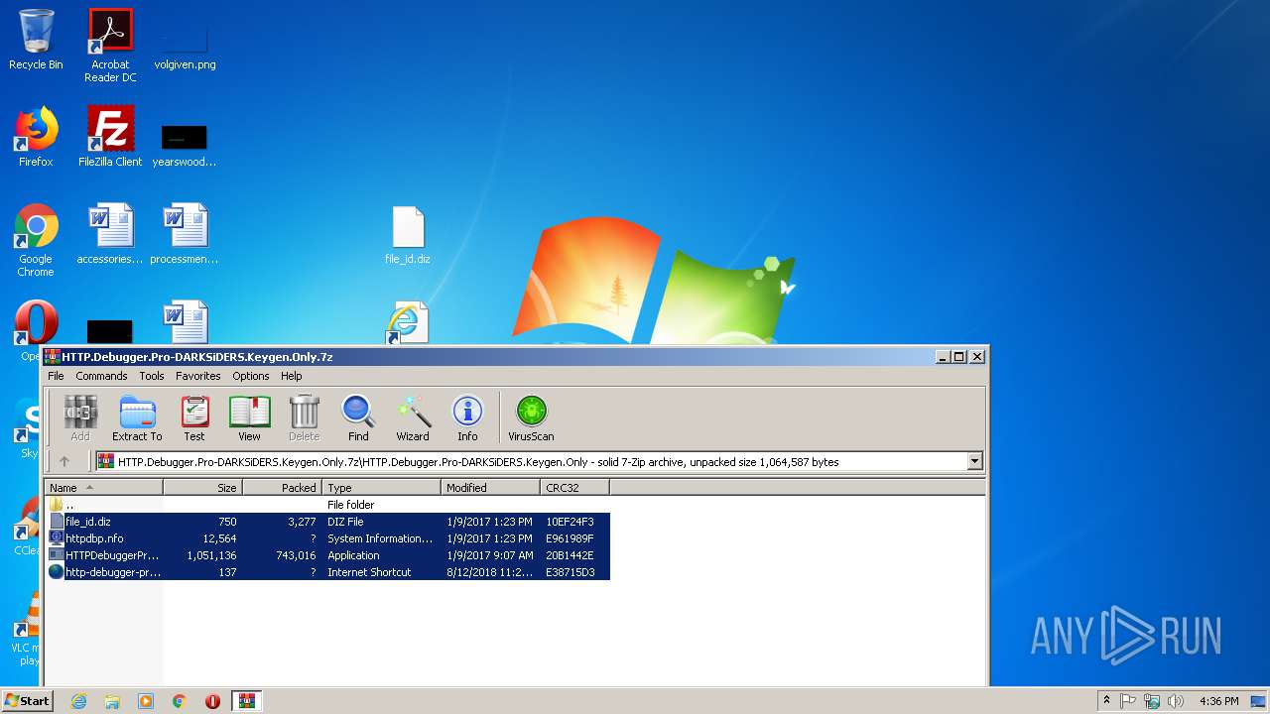Click the Google Chrome desktop shortcut
1270x714 pixels.
click(36, 240)
